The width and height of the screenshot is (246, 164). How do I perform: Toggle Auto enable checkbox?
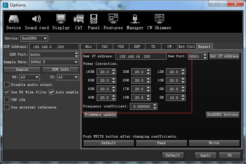click(51, 92)
